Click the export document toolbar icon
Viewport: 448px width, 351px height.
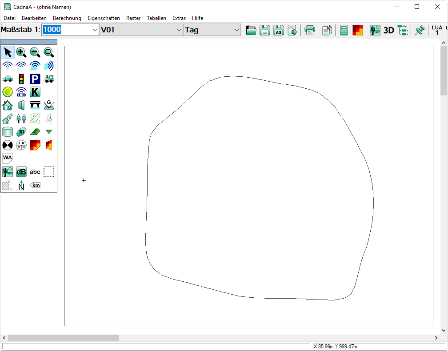click(292, 30)
